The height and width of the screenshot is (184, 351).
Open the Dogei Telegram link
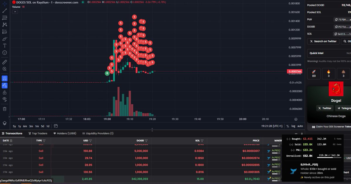(343, 108)
